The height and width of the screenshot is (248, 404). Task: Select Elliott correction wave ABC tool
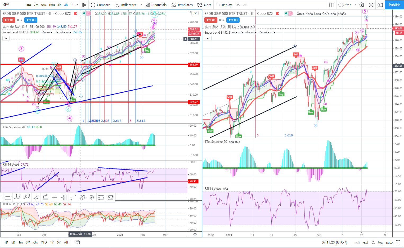[x=27, y=197]
